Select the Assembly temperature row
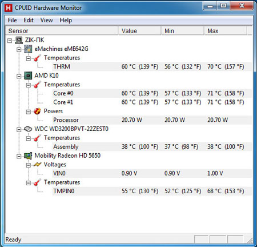This screenshot has width=257, height=247. [x=152, y=147]
